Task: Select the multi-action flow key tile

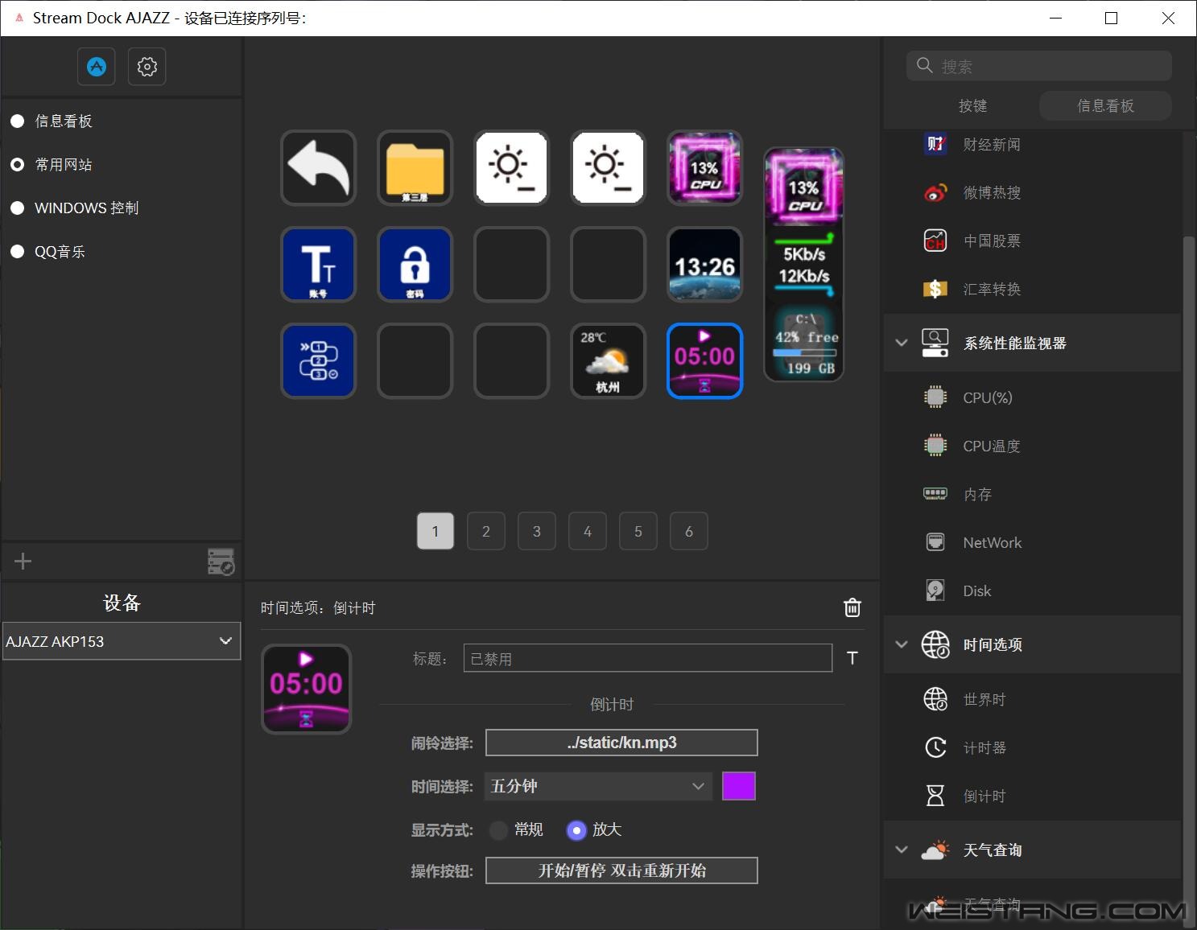Action: pos(319,360)
